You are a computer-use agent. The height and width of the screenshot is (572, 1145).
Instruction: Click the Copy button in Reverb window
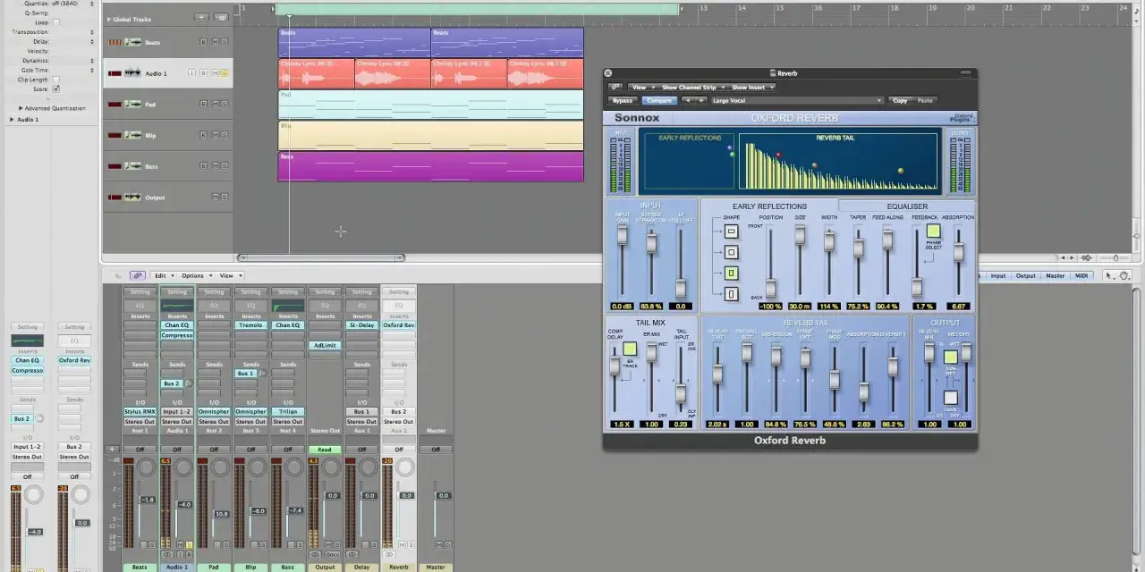900,101
